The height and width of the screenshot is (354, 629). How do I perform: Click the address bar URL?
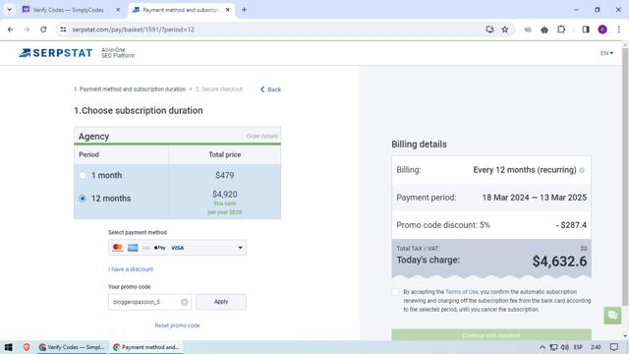(134, 29)
